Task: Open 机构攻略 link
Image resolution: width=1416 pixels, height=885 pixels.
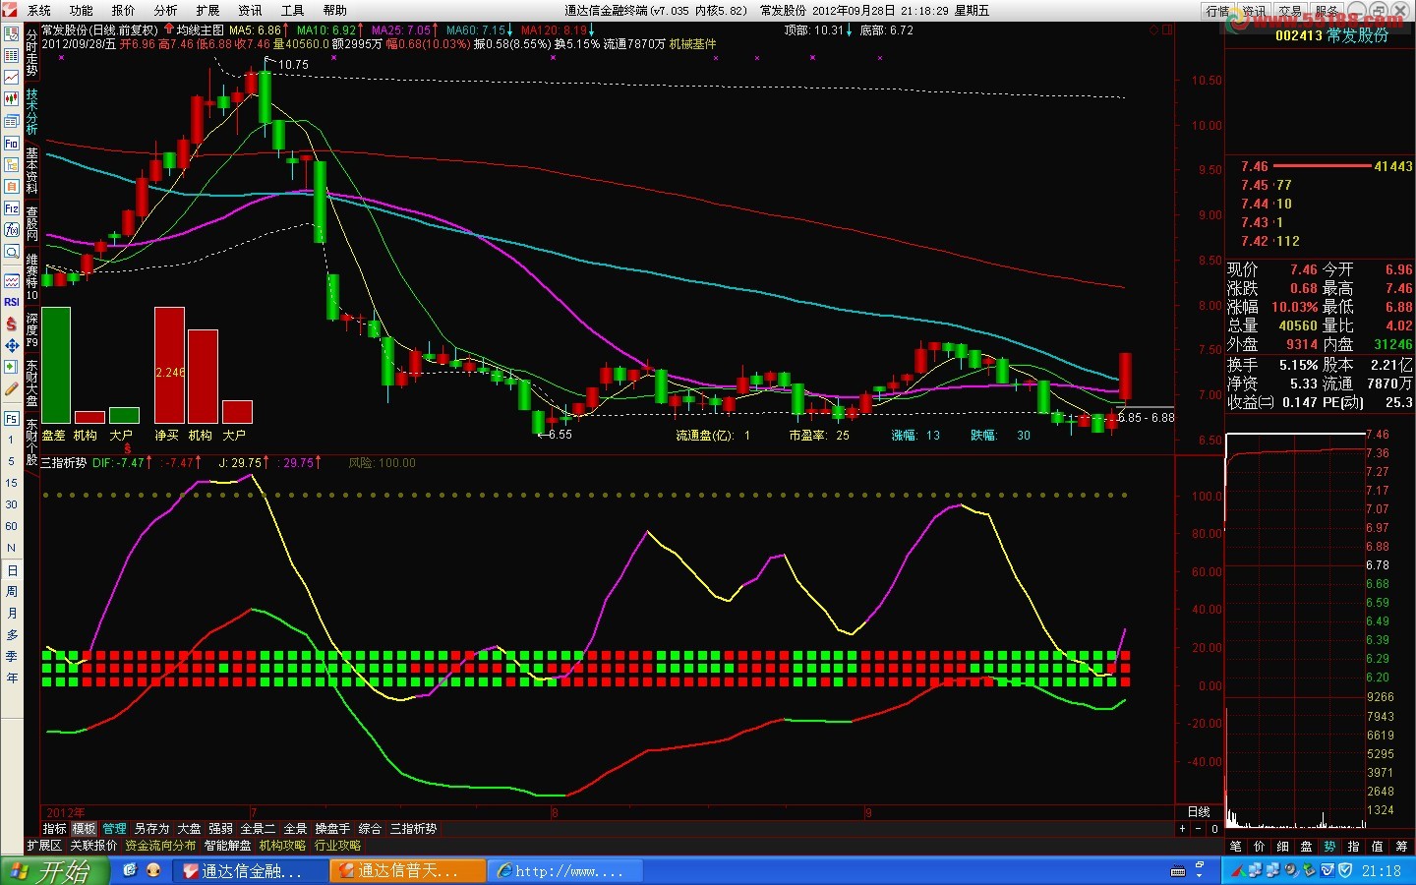Action: [282, 846]
